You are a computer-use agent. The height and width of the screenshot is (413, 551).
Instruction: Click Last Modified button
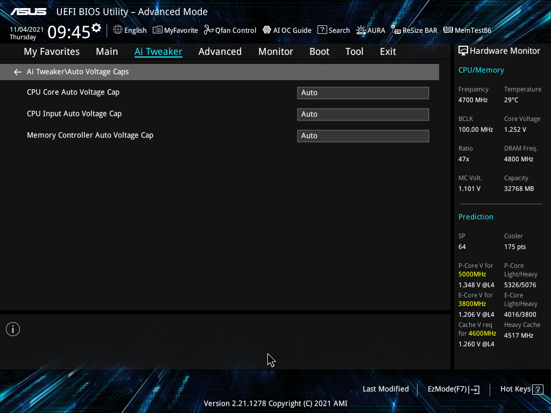point(385,389)
